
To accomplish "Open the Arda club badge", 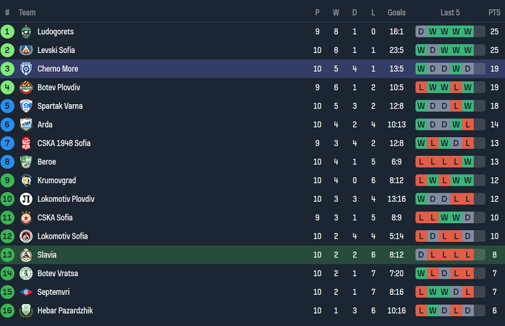I will [x=26, y=125].
